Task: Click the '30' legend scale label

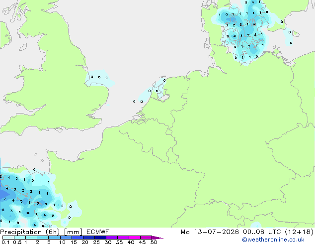Action: click(x=108, y=242)
